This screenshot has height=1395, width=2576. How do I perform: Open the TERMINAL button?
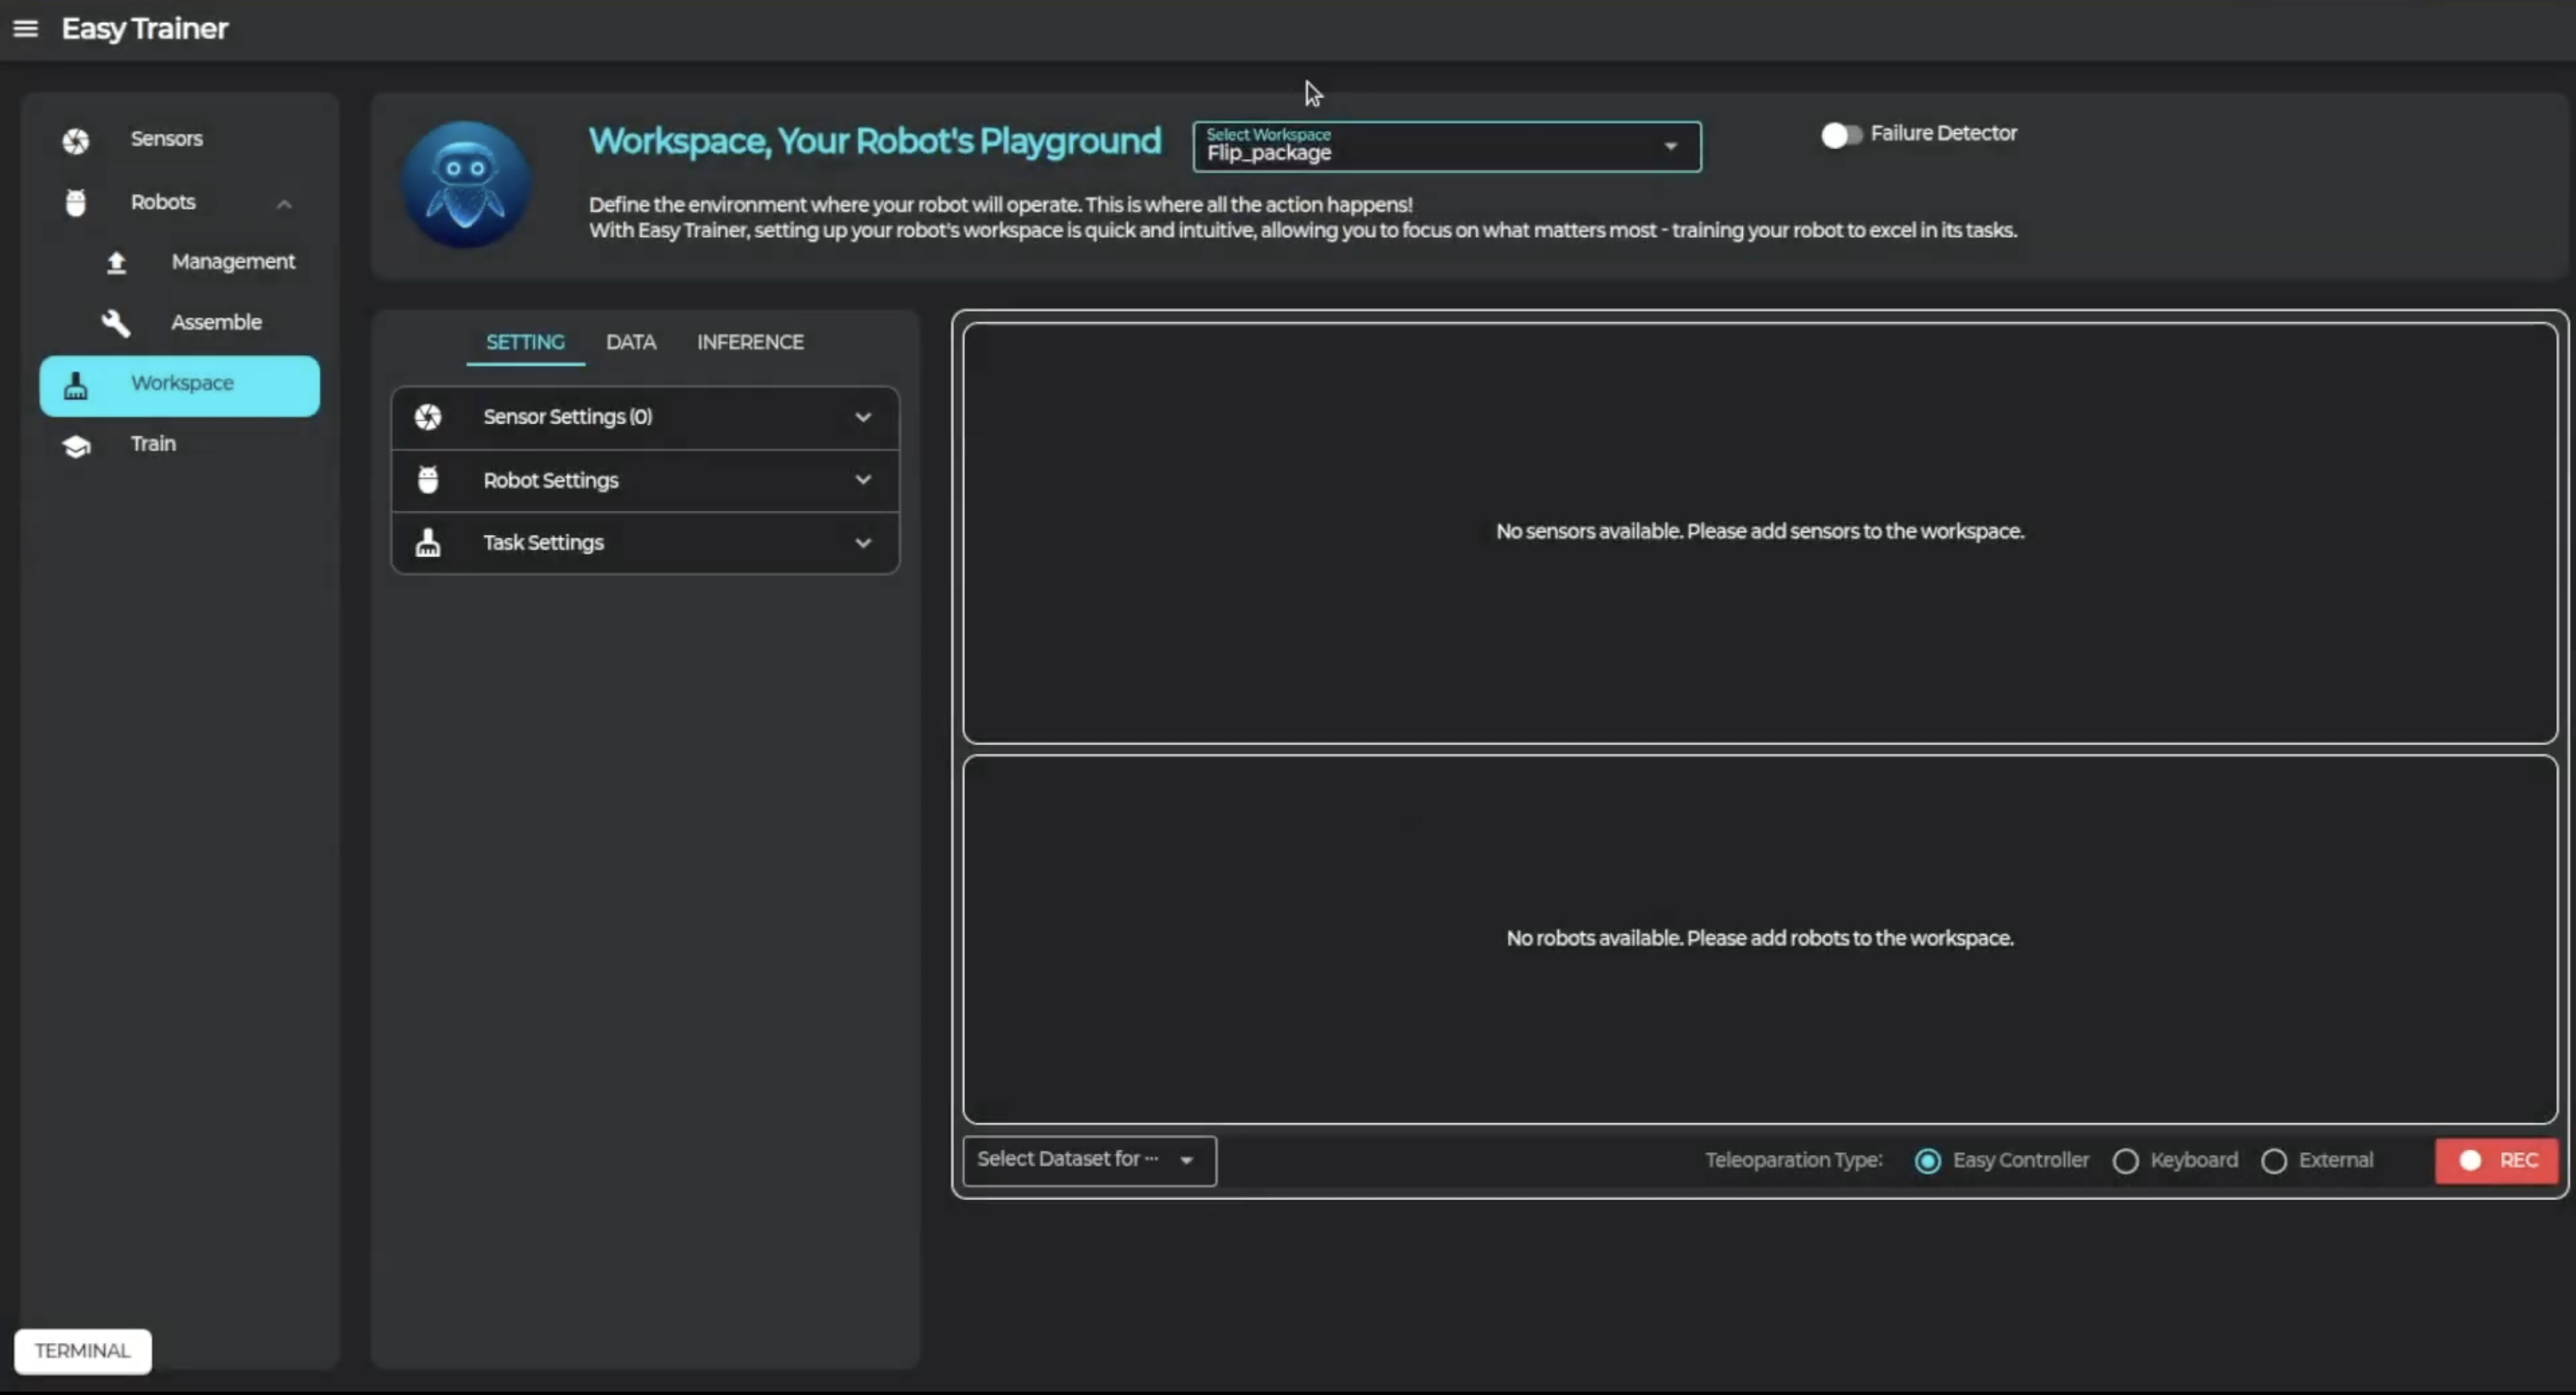[x=83, y=1351]
